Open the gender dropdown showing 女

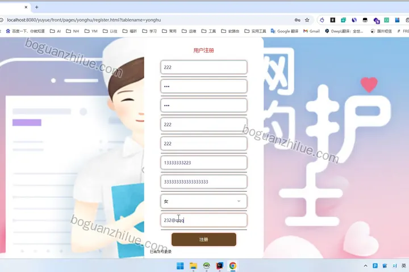point(204,201)
